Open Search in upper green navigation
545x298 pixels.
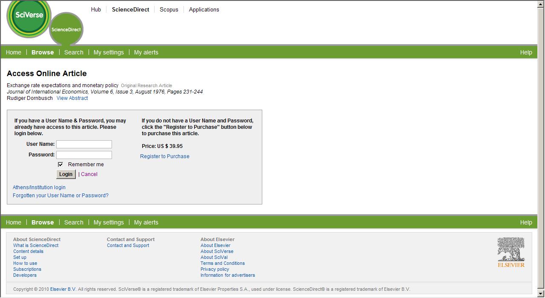[x=74, y=52]
